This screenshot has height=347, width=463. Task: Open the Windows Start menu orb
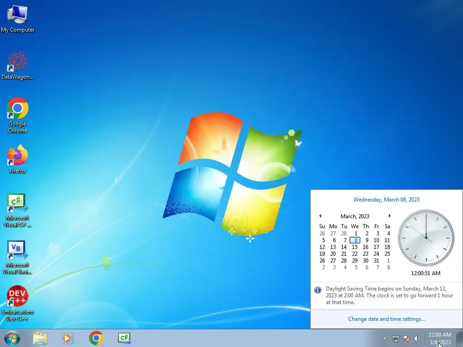click(x=12, y=338)
